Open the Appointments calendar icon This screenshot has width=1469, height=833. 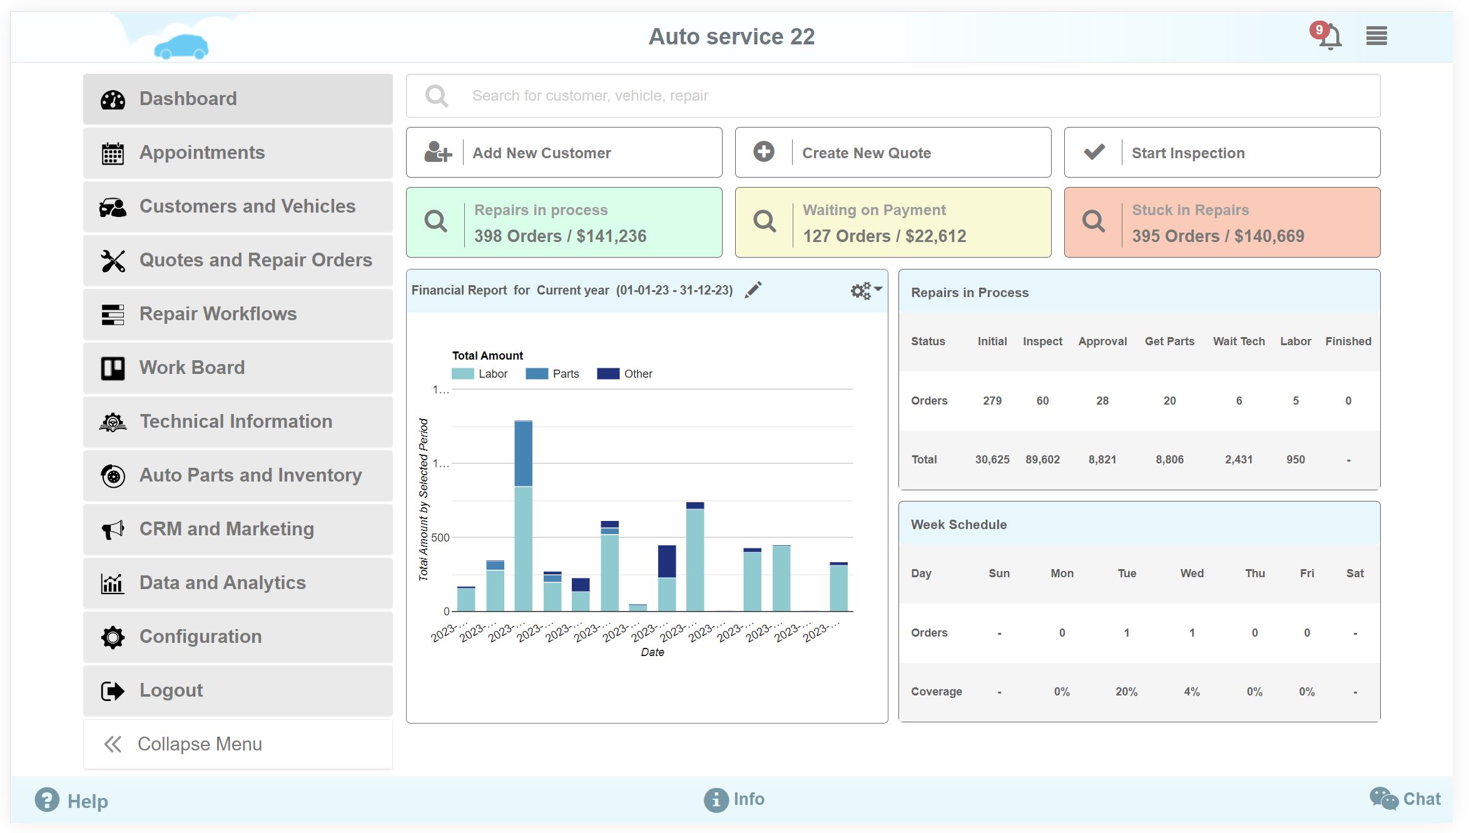113,152
